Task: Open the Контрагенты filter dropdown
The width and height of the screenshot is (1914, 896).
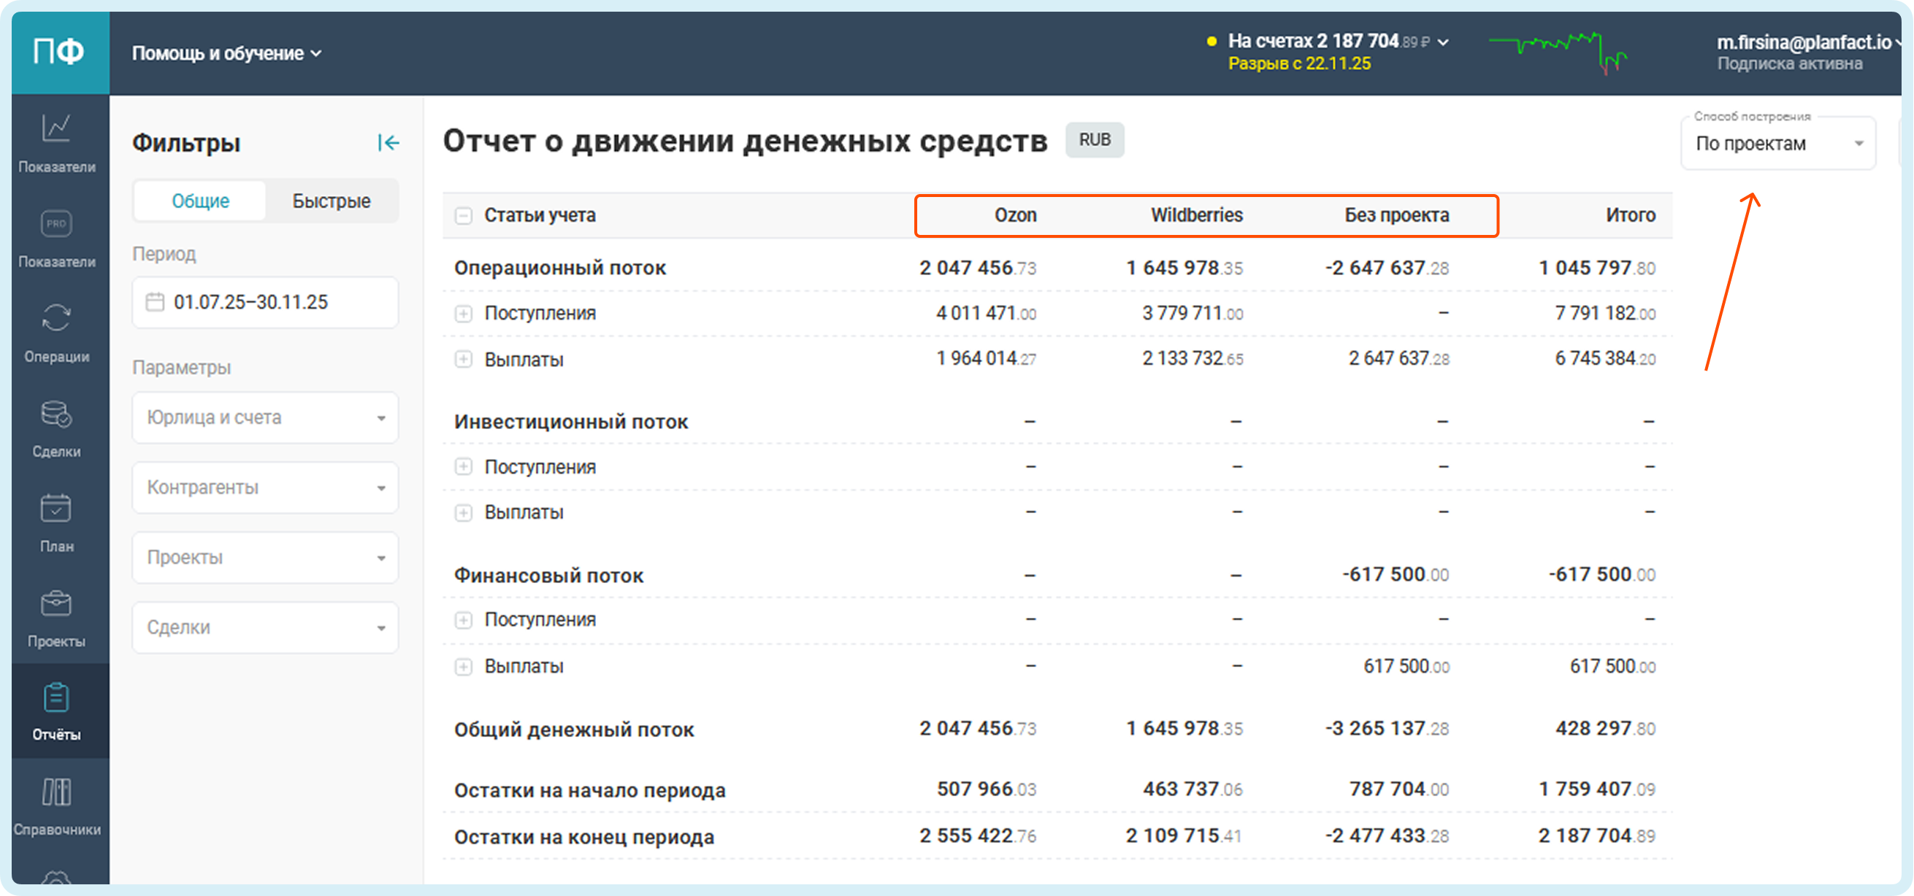Action: pos(265,487)
